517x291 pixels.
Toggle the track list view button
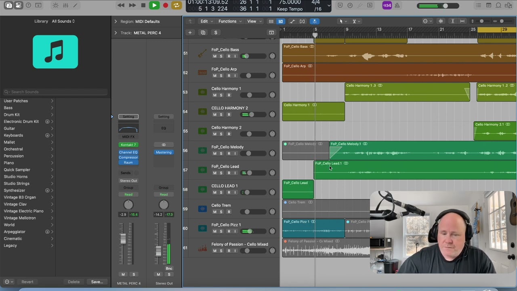click(280, 21)
